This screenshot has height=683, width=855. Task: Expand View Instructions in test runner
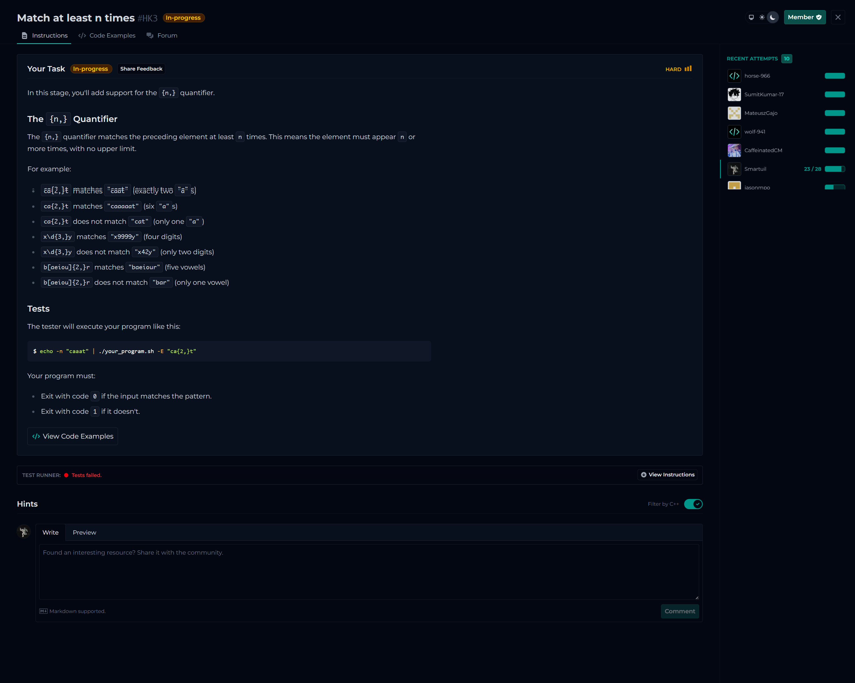668,474
